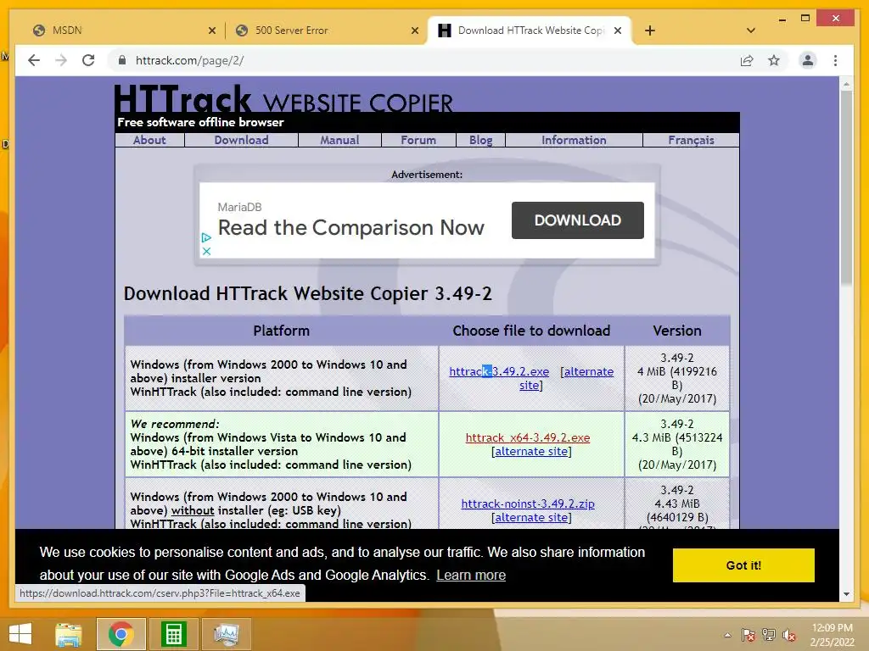Expand the tab search chevron
The width and height of the screenshot is (869, 651).
click(x=751, y=31)
